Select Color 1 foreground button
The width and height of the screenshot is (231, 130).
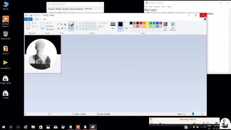(x=120, y=26)
